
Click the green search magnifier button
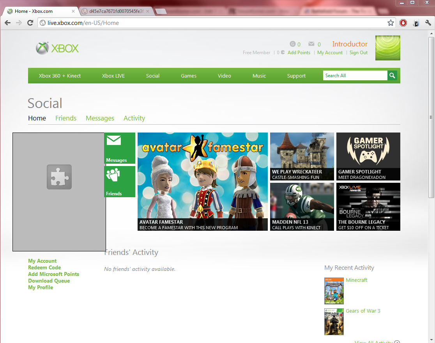[x=392, y=76]
